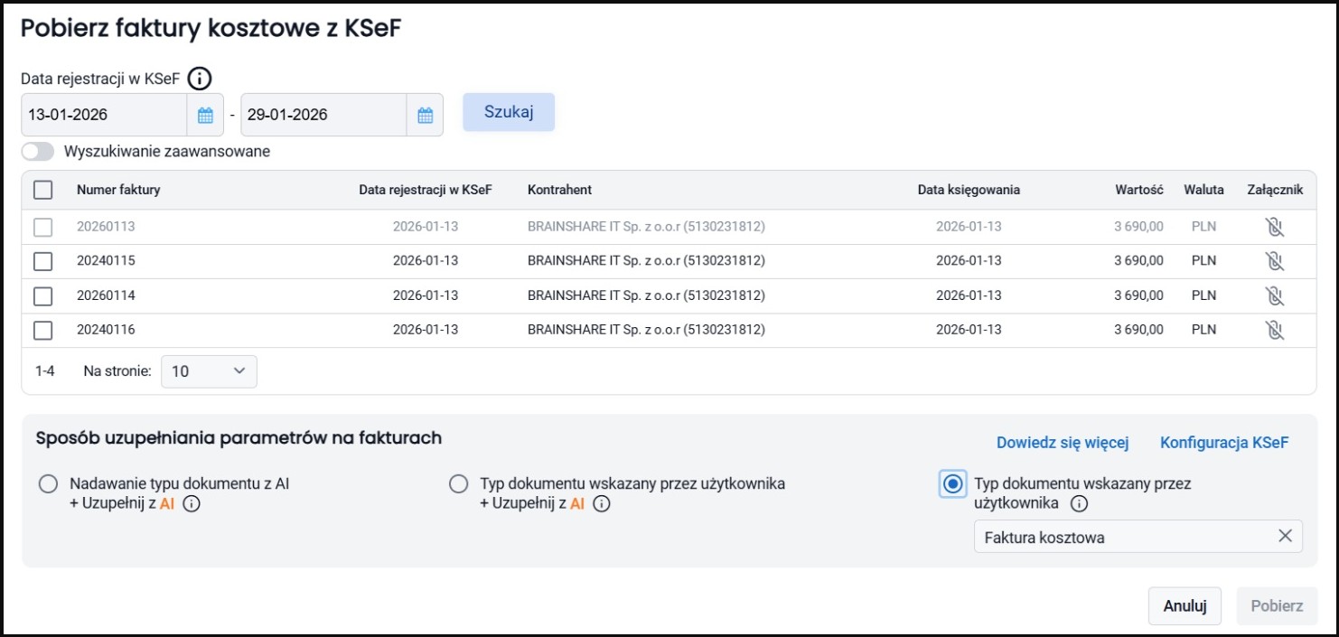Click info icon beside Data rejestracji w KSeF
The width and height of the screenshot is (1339, 637).
click(x=200, y=79)
